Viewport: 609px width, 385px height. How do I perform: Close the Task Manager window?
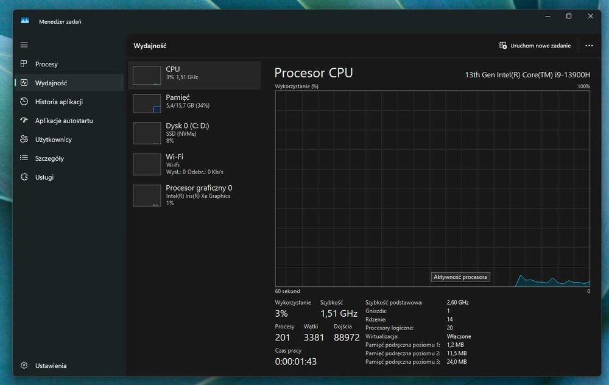590,16
